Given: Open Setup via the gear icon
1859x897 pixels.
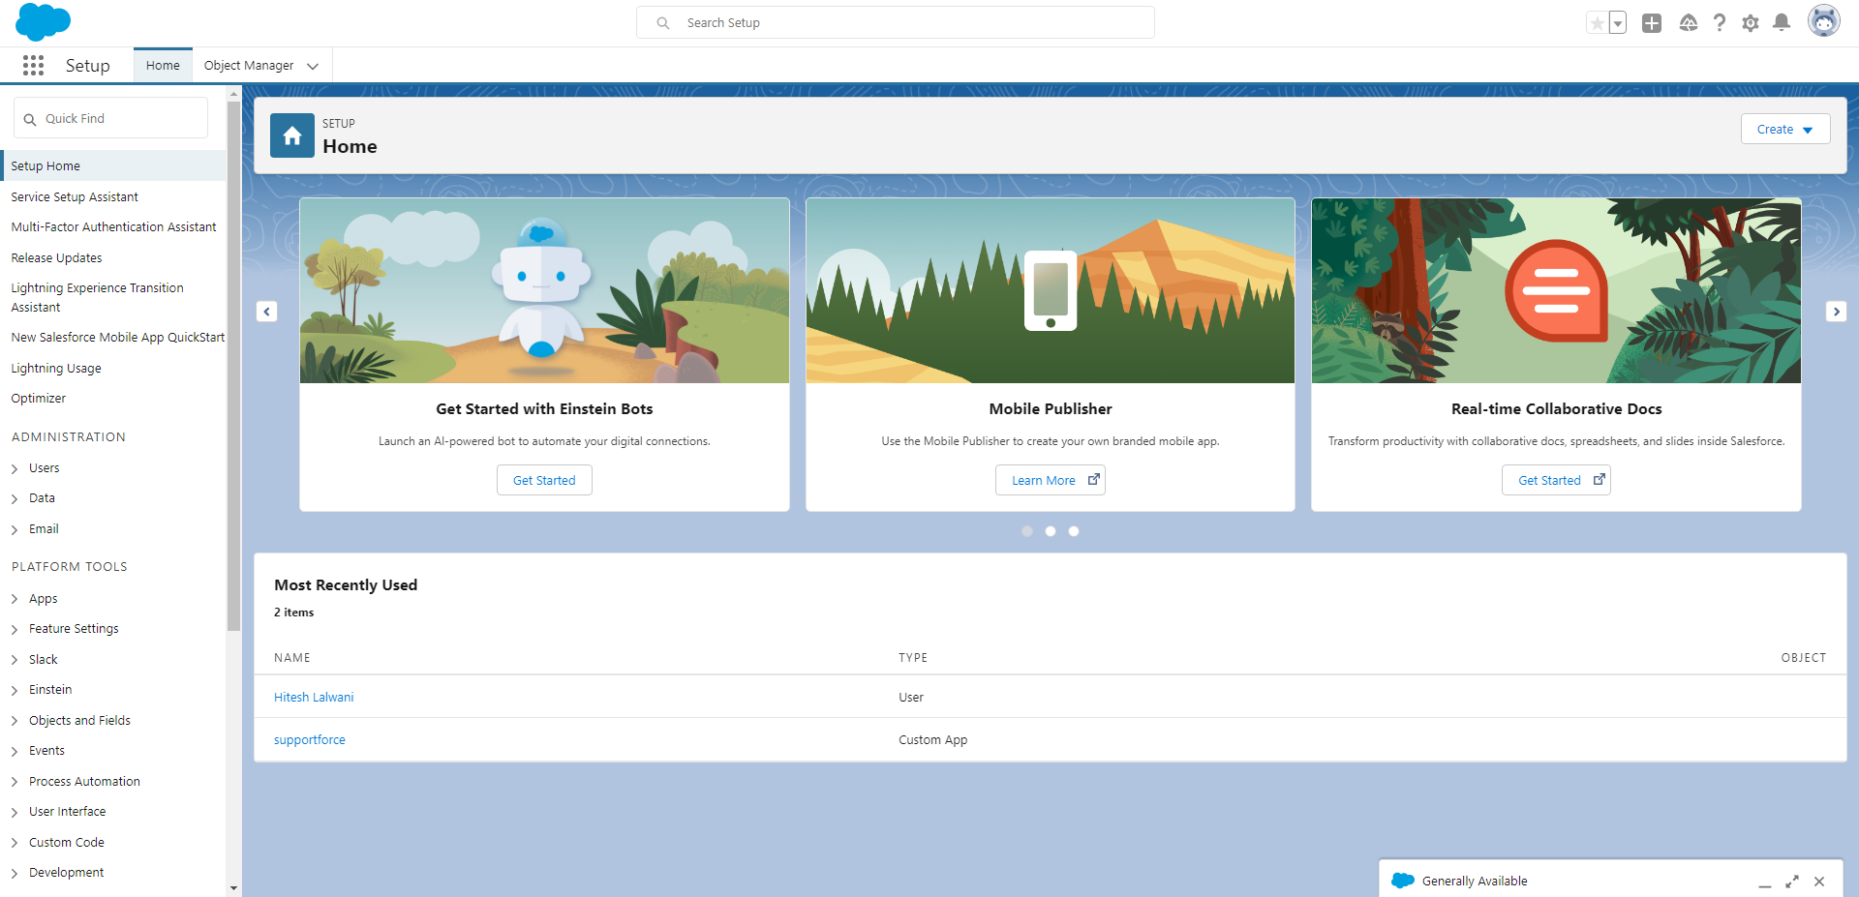Looking at the screenshot, I should click(x=1751, y=21).
